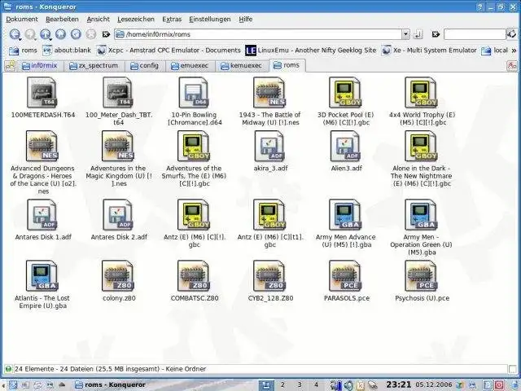This screenshot has width=521, height=391.
Task: Open the Xcpc Amstrad CPC Emulator bookmark
Action: pos(169,51)
